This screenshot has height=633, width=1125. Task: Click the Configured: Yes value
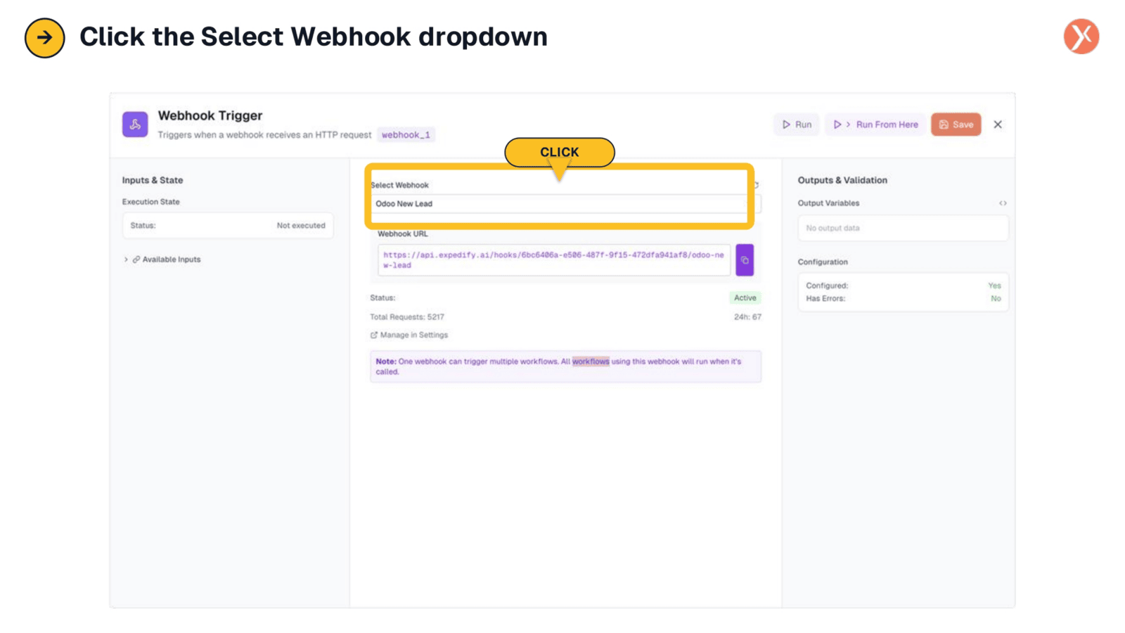coord(994,286)
